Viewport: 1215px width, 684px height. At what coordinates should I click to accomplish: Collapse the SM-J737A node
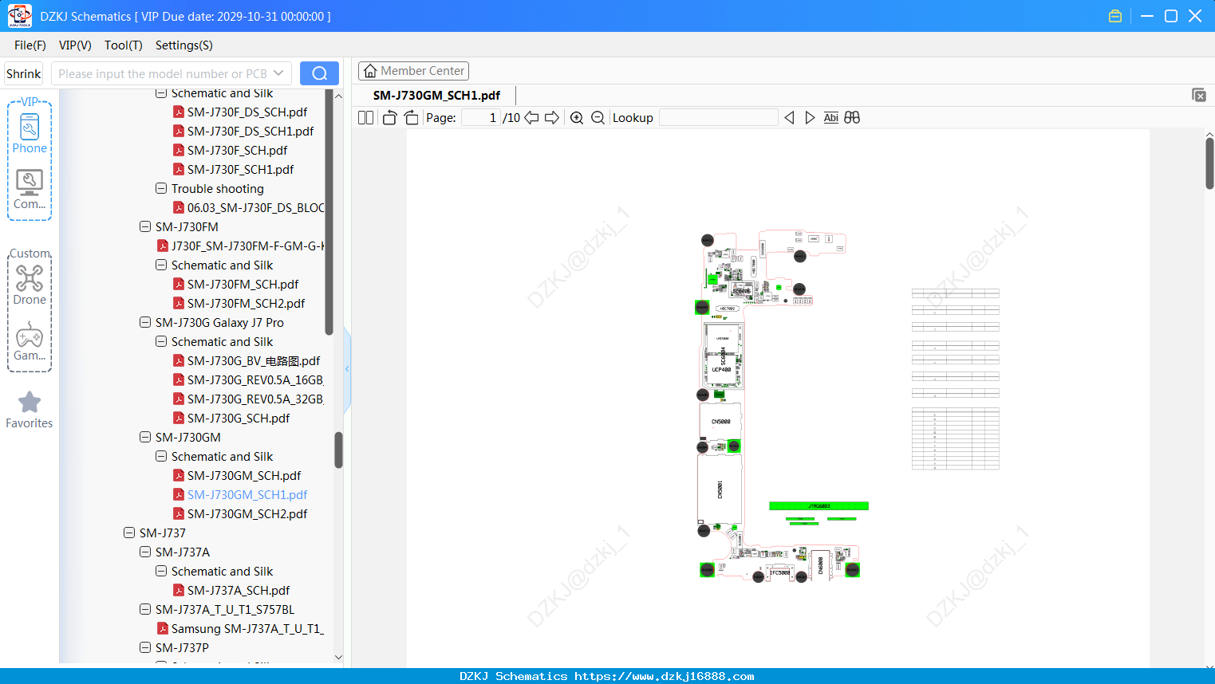point(145,552)
